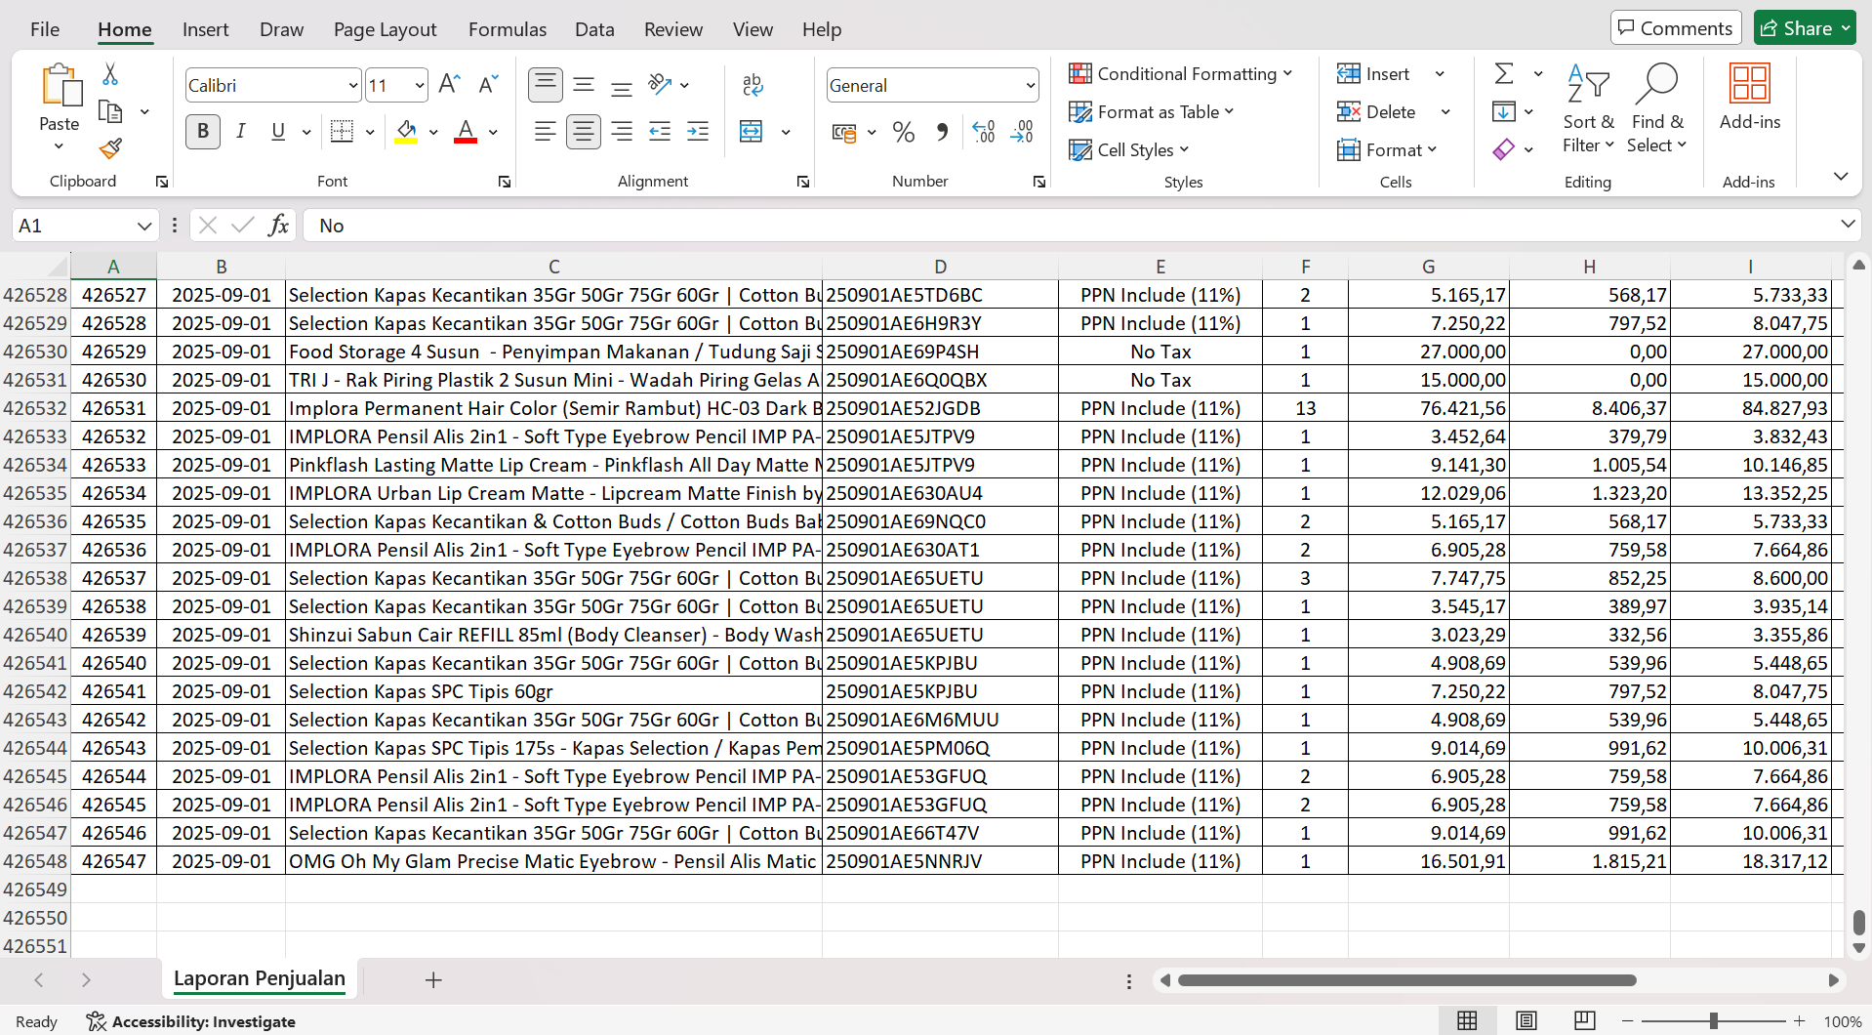
Task: Open Sort & Filter
Action: point(1588,108)
